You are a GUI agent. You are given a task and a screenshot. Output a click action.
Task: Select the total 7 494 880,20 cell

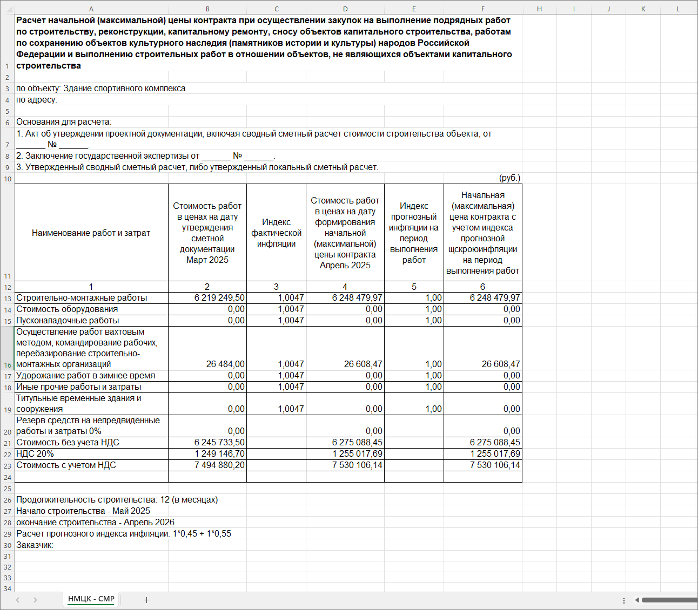click(207, 465)
